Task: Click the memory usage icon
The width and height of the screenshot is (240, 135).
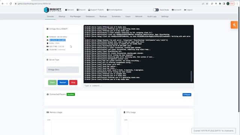Action: [48, 46]
